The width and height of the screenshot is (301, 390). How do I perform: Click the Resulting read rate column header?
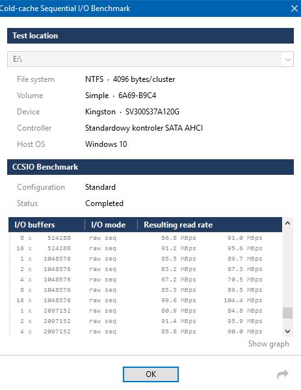(210, 225)
